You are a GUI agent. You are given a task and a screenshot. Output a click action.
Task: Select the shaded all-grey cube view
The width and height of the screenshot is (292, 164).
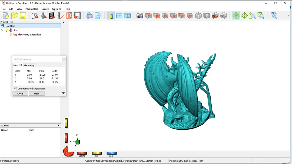(x=207, y=16)
